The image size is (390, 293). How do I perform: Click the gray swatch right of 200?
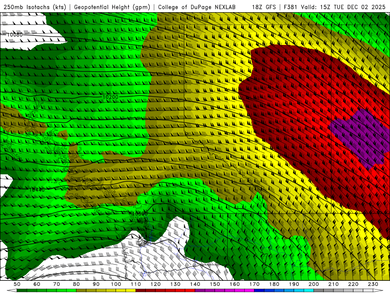click(x=319, y=291)
